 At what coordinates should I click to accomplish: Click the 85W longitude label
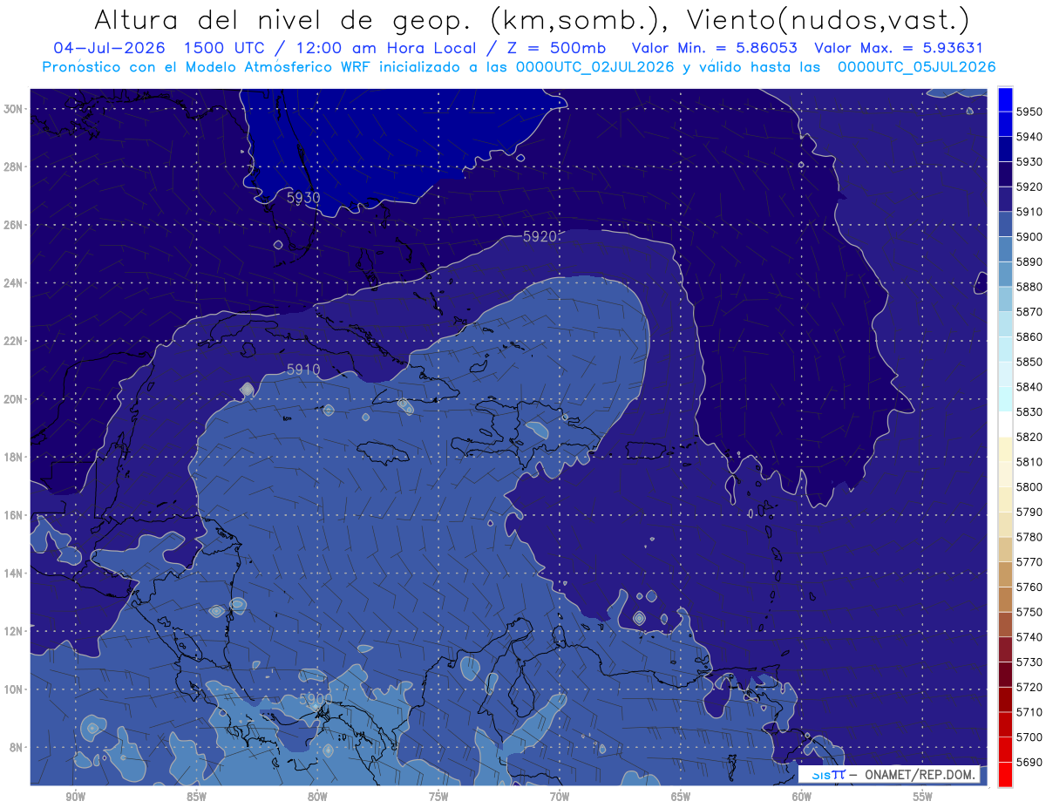click(196, 798)
